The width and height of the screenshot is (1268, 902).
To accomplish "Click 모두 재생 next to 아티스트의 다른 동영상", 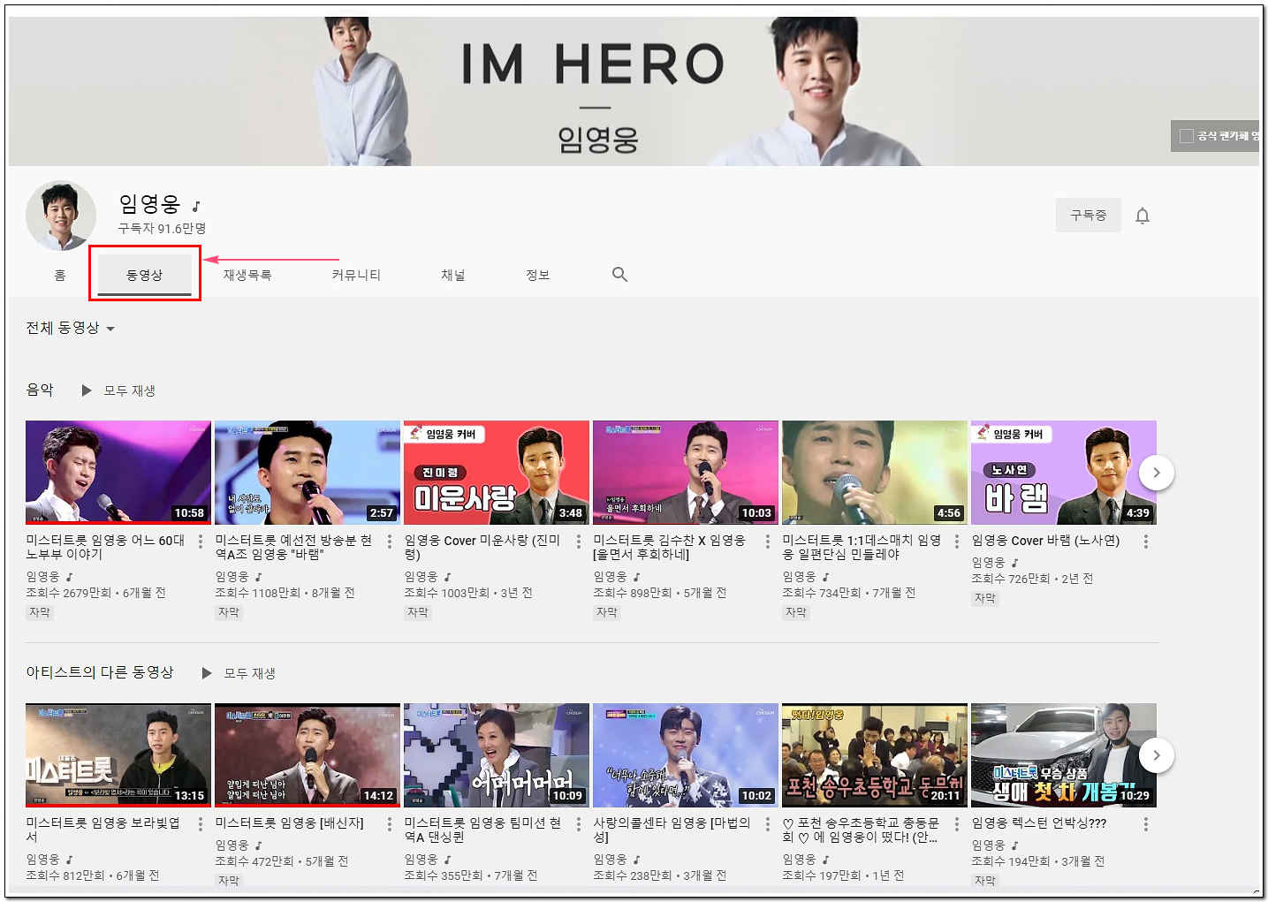I will pos(250,673).
